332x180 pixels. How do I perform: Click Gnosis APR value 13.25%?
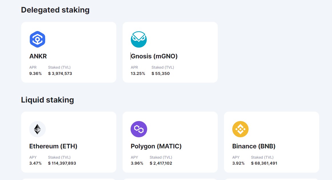pyautogui.click(x=138, y=73)
